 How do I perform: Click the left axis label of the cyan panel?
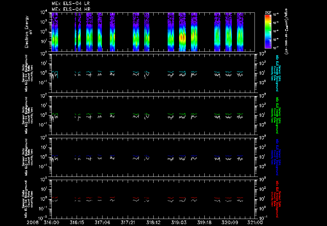click(27, 73)
